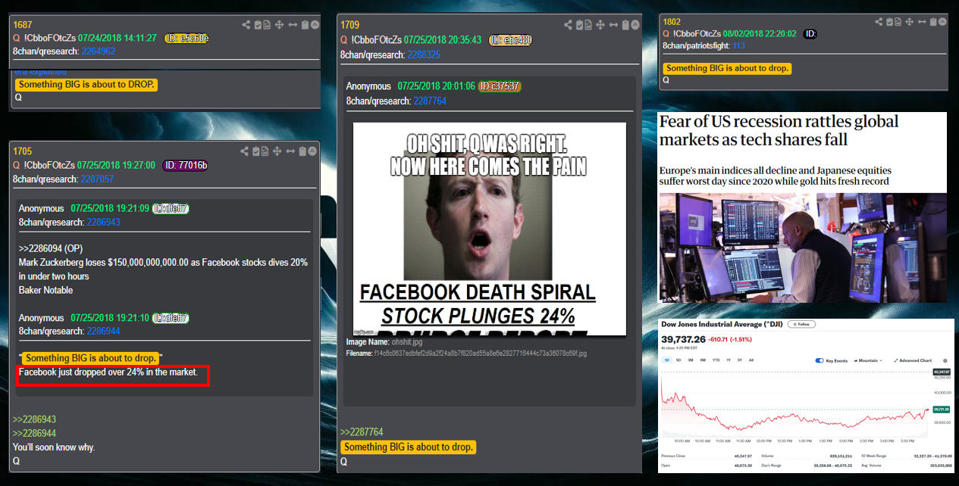Screen dimensions: 959x486
Task: Click the ID: 77016b badge
Action: 186,166
